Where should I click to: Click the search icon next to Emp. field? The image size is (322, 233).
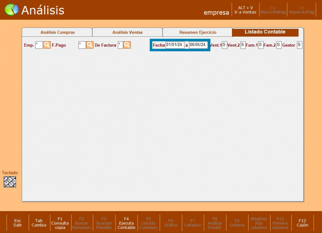tap(47, 45)
